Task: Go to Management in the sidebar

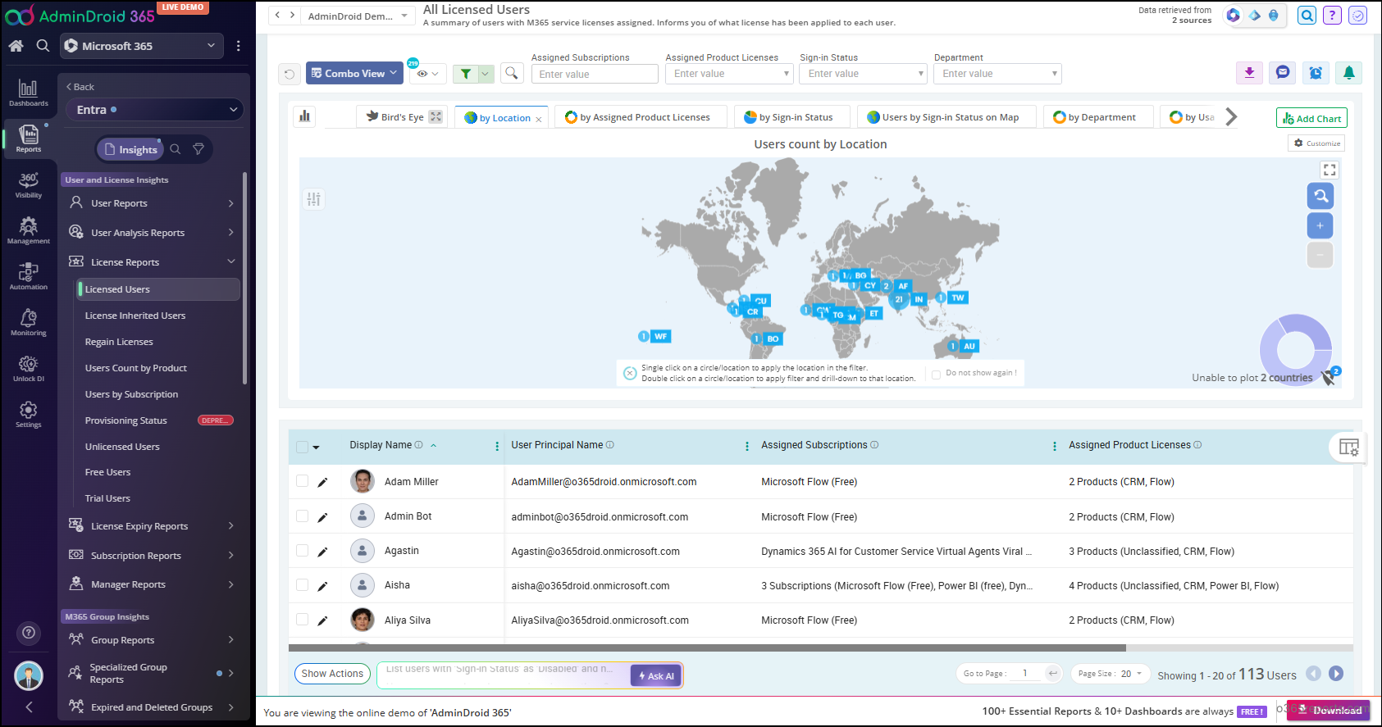Action: 28,230
